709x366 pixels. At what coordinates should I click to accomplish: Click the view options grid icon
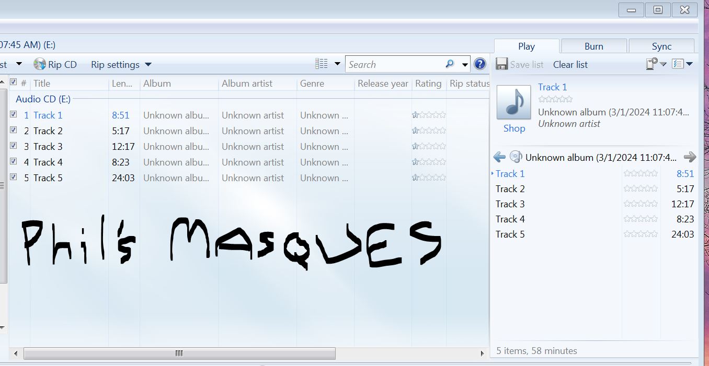322,64
